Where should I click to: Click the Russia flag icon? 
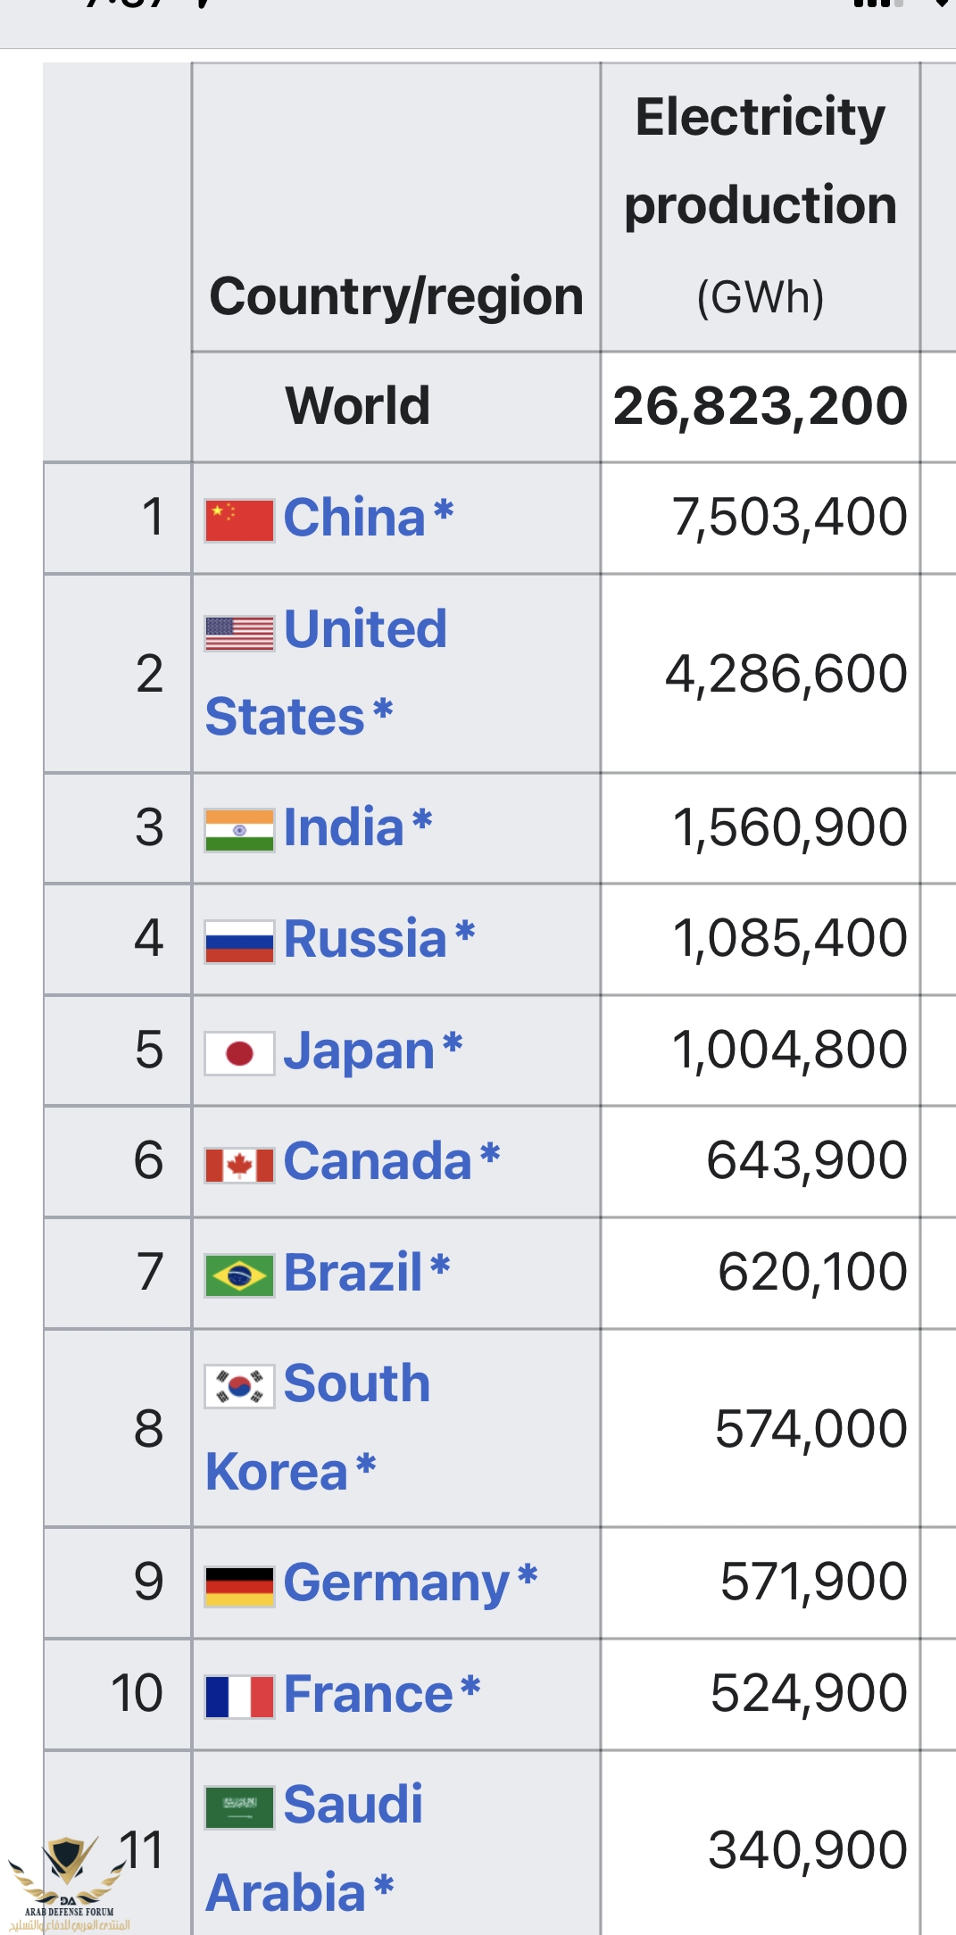coord(238,942)
